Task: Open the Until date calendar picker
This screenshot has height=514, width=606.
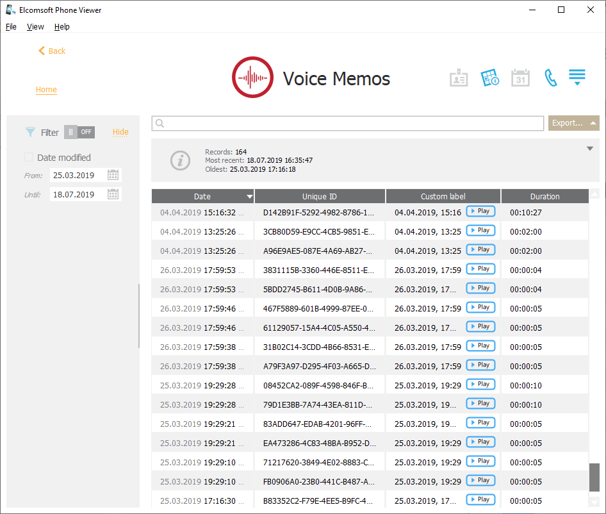Action: pyautogui.click(x=113, y=194)
